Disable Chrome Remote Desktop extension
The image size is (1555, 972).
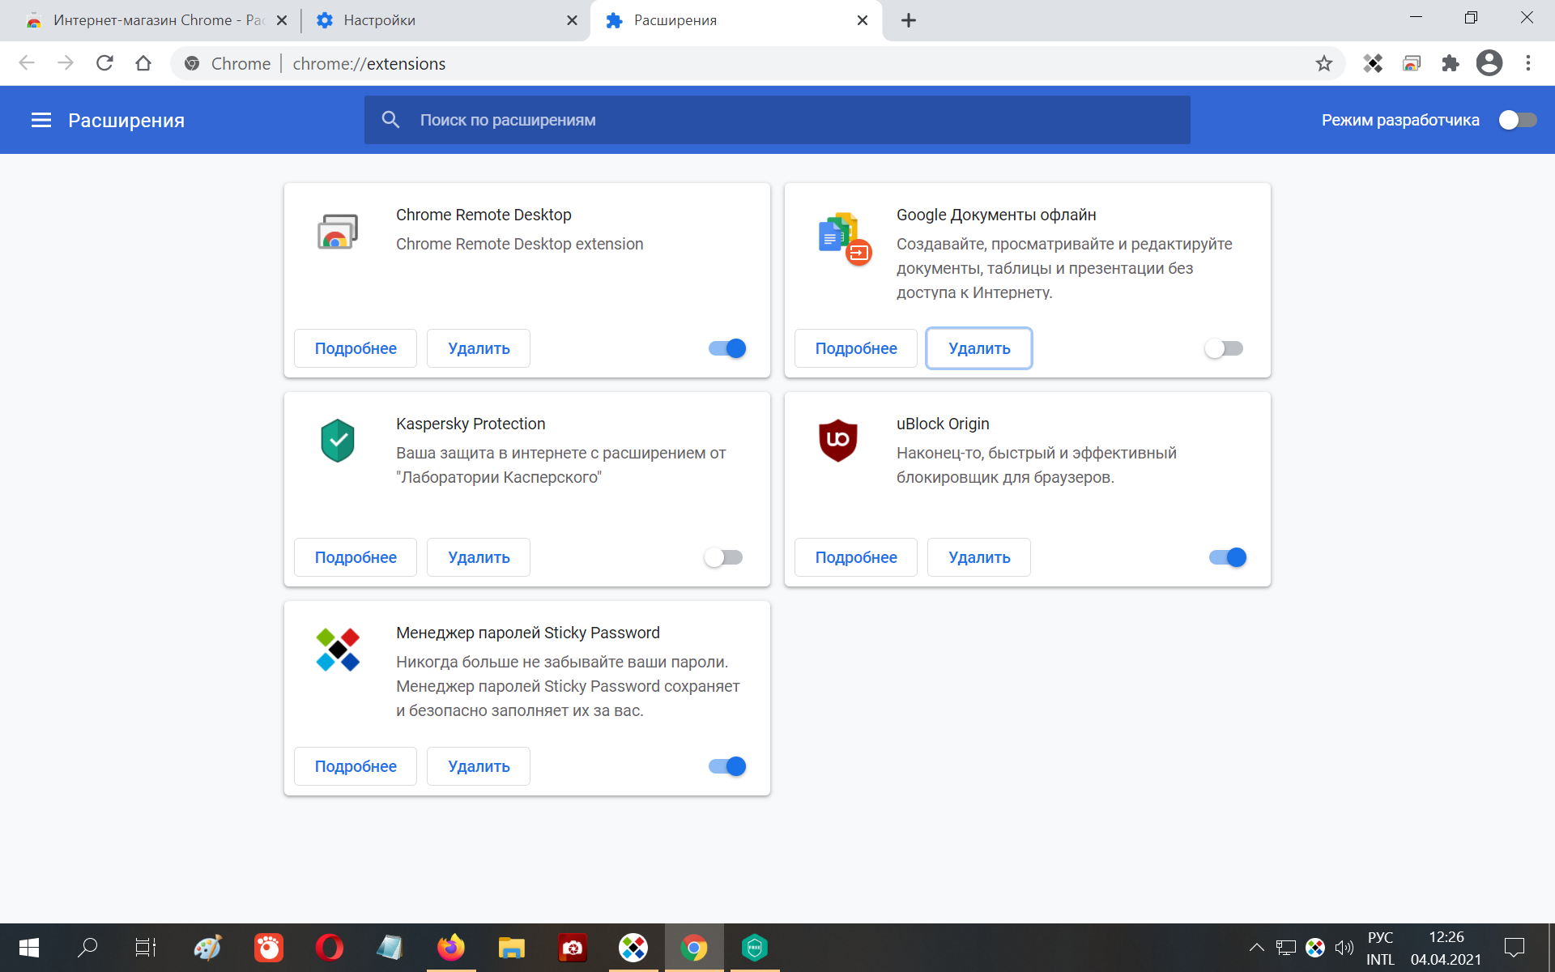point(727,348)
